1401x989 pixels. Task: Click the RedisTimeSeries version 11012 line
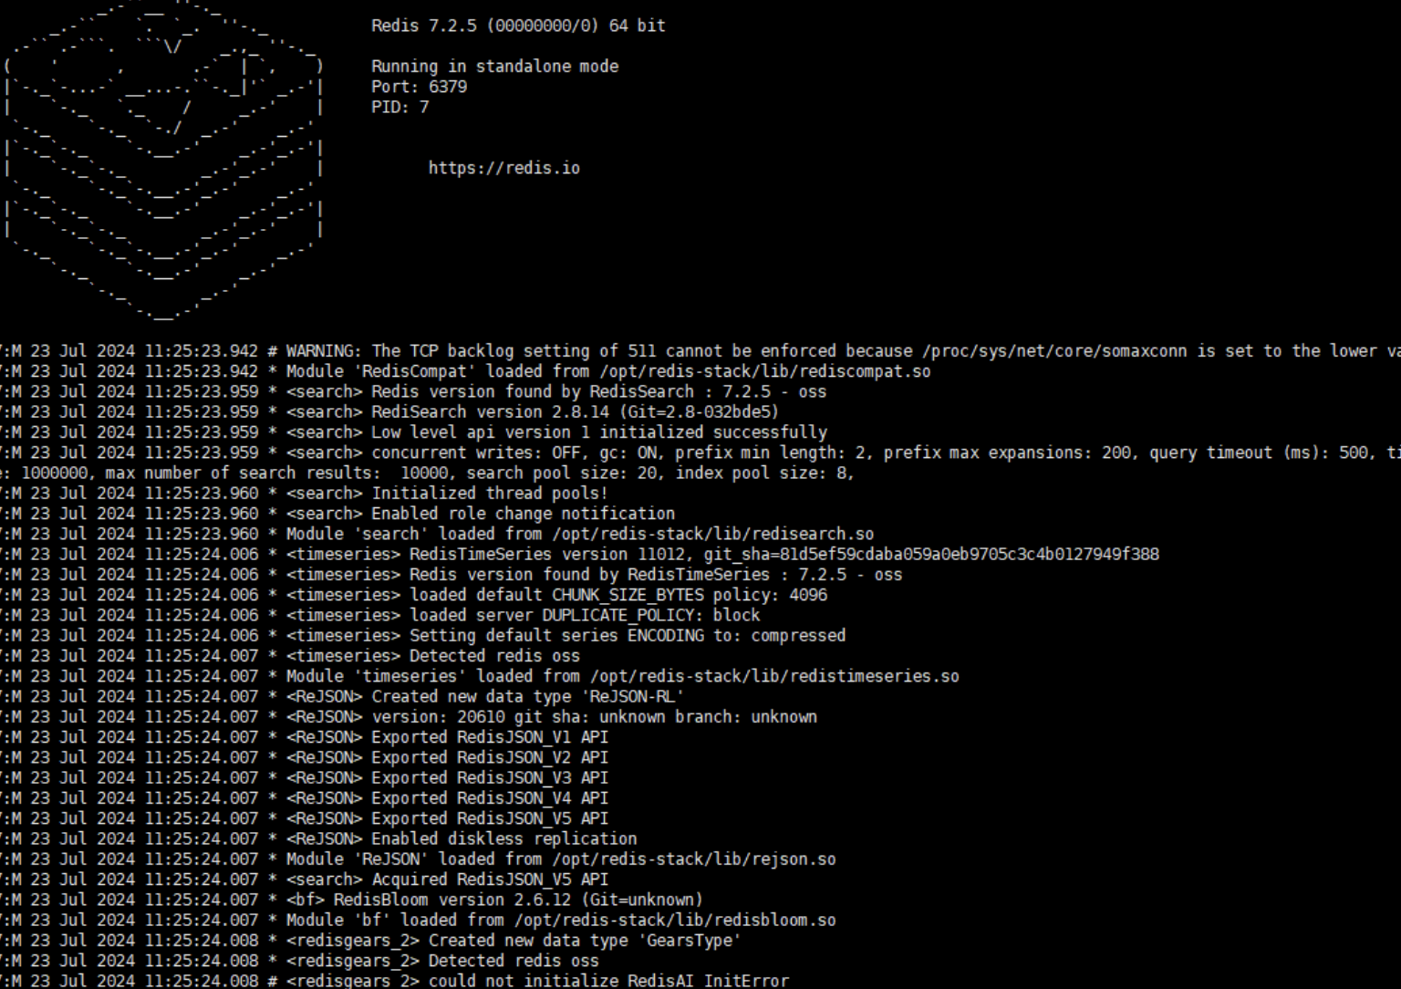point(579,554)
